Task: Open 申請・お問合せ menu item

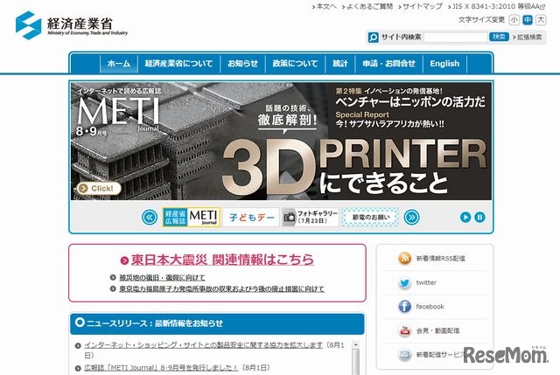Action: [388, 64]
